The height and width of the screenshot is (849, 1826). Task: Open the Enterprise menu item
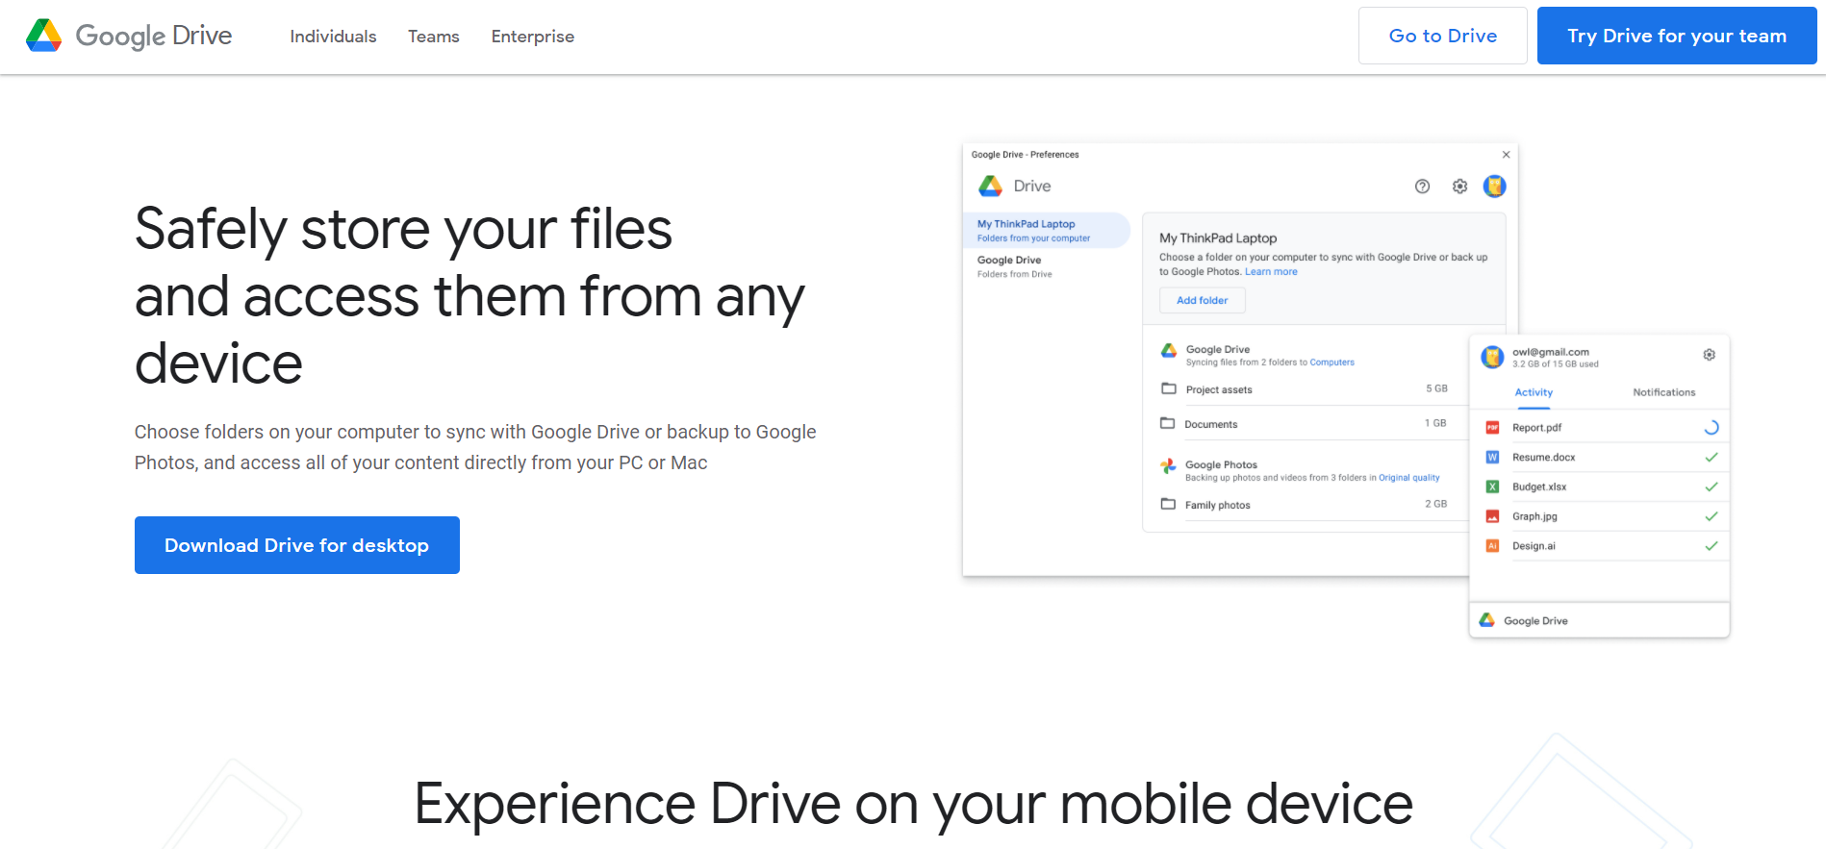click(x=533, y=37)
